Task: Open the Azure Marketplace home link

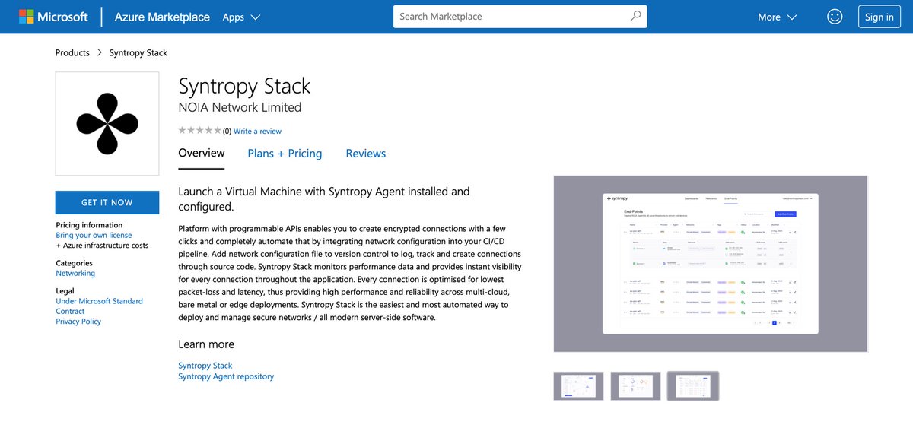Action: point(162,17)
